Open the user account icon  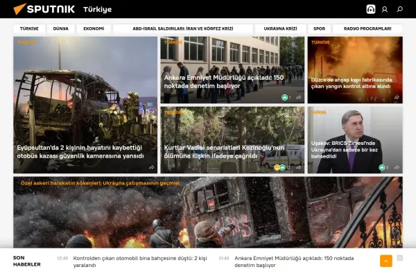click(x=384, y=9)
